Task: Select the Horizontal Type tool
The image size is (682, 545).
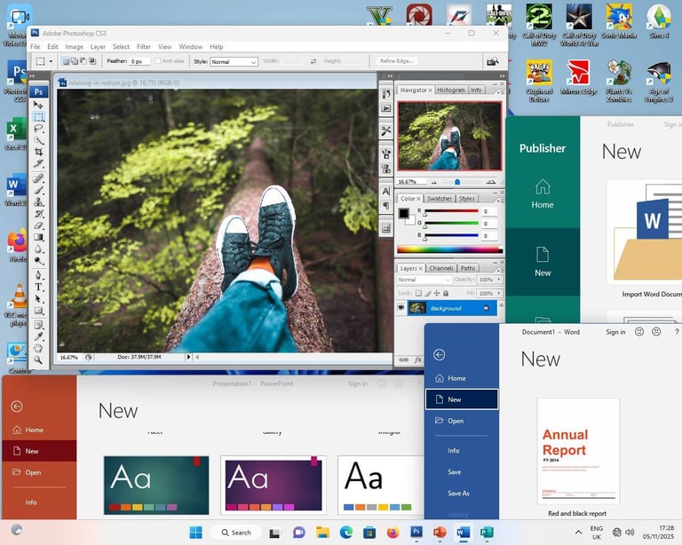Action: click(38, 287)
